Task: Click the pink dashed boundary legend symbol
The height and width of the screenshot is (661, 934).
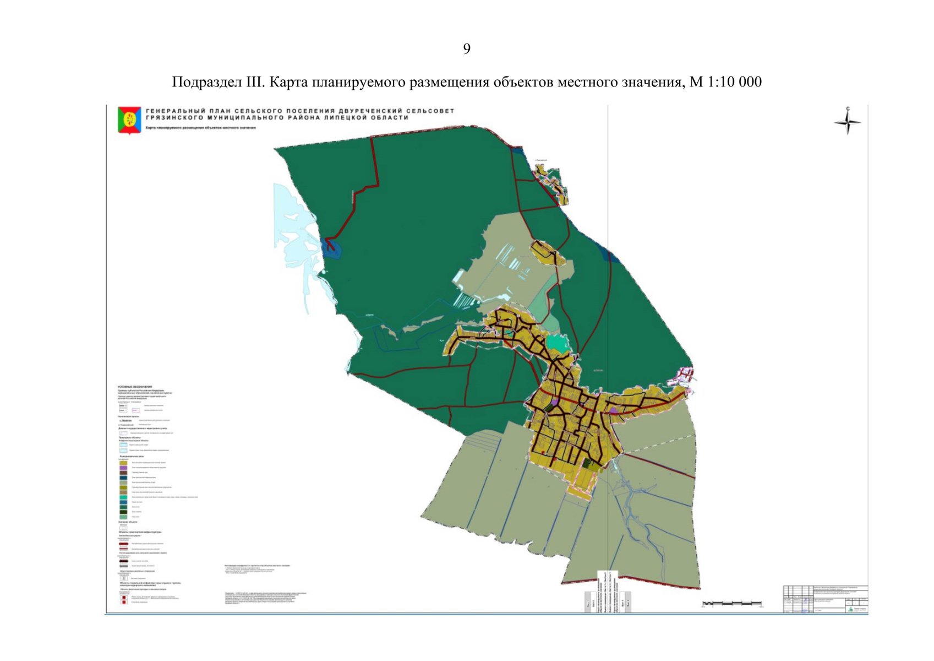Action: [135, 410]
